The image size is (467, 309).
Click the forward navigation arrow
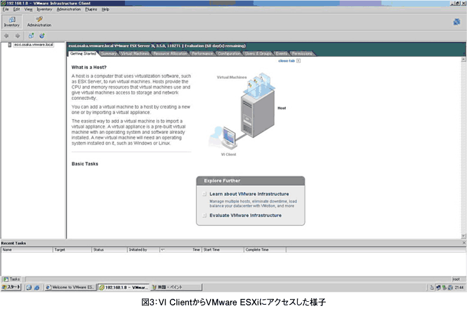[17, 36]
